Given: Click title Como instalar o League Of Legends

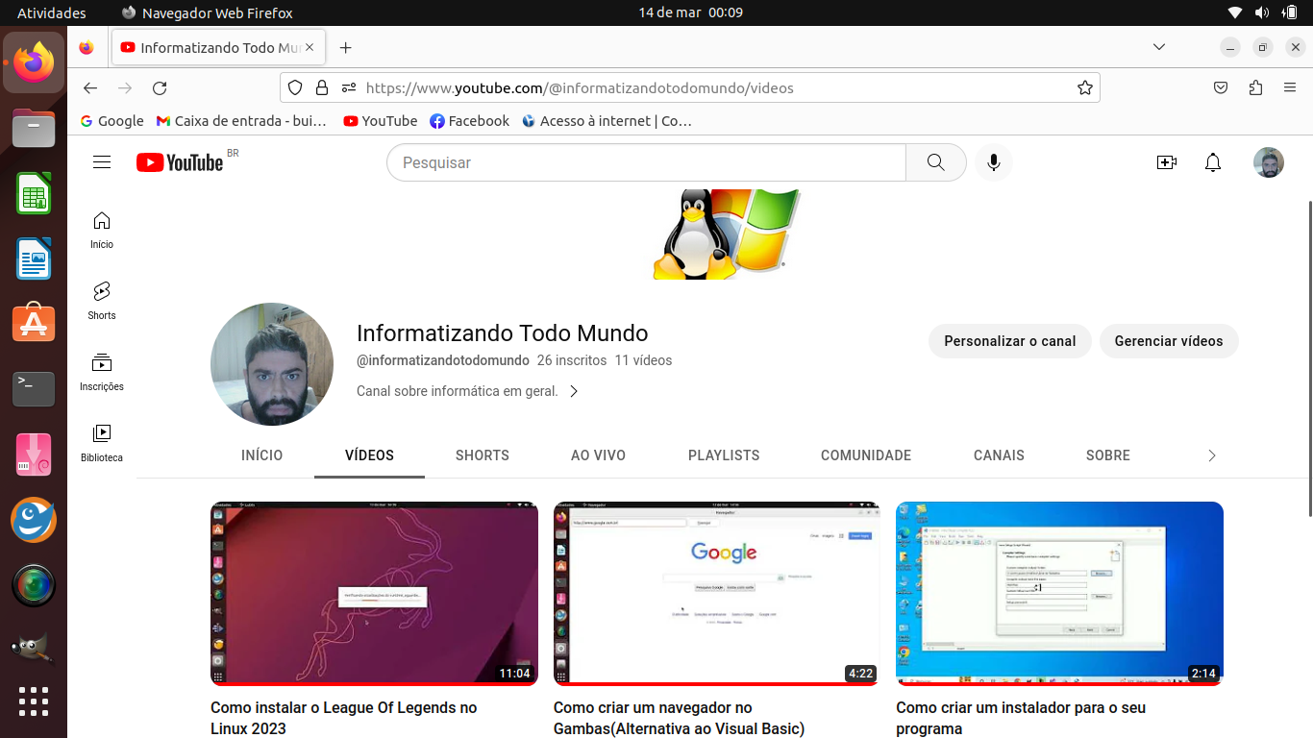Looking at the screenshot, I should point(344,718).
